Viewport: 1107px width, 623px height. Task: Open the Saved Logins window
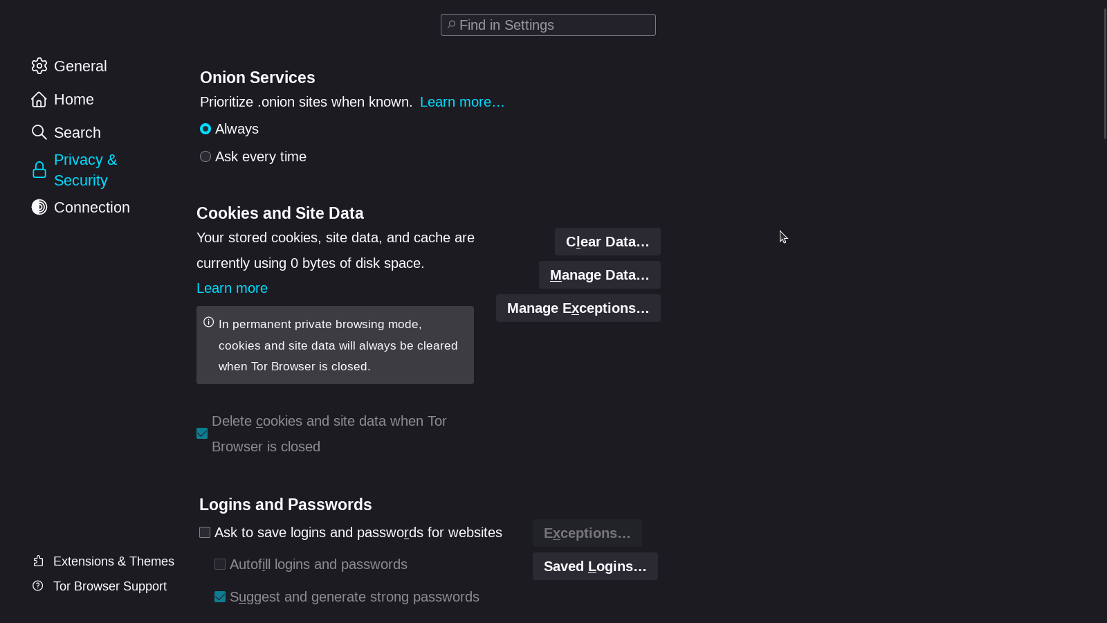[x=595, y=566]
